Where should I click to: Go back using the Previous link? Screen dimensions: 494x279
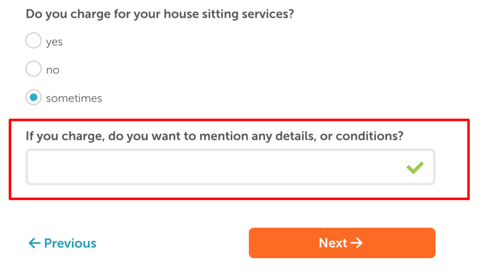click(62, 243)
